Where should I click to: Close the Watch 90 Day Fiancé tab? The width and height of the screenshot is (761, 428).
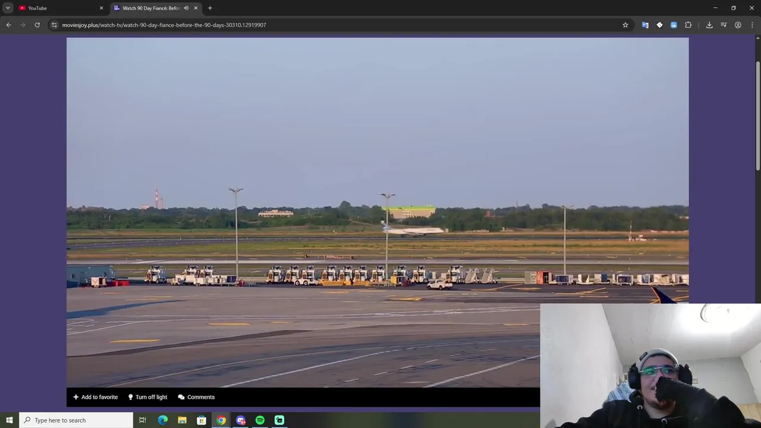196,8
